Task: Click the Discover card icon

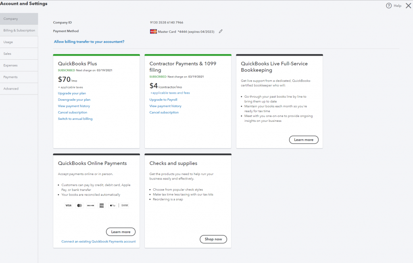Action: [x=91, y=206]
